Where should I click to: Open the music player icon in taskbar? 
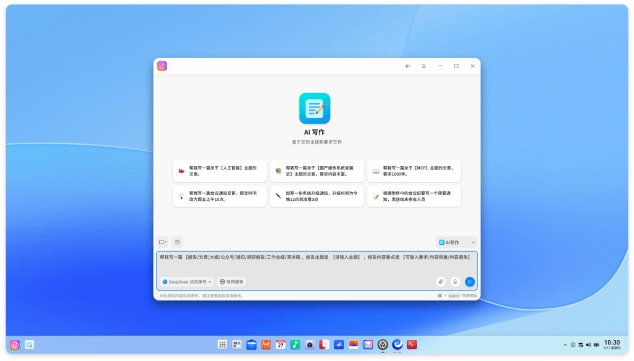click(295, 344)
